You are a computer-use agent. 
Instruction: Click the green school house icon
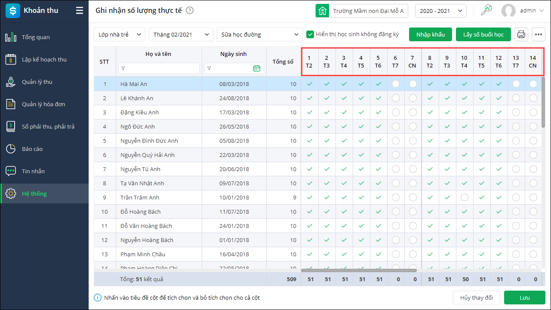322,11
